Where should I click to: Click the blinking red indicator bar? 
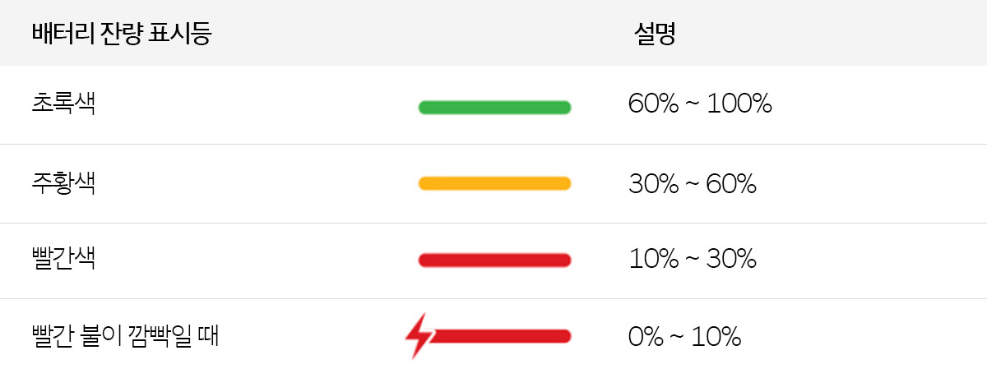click(500, 335)
